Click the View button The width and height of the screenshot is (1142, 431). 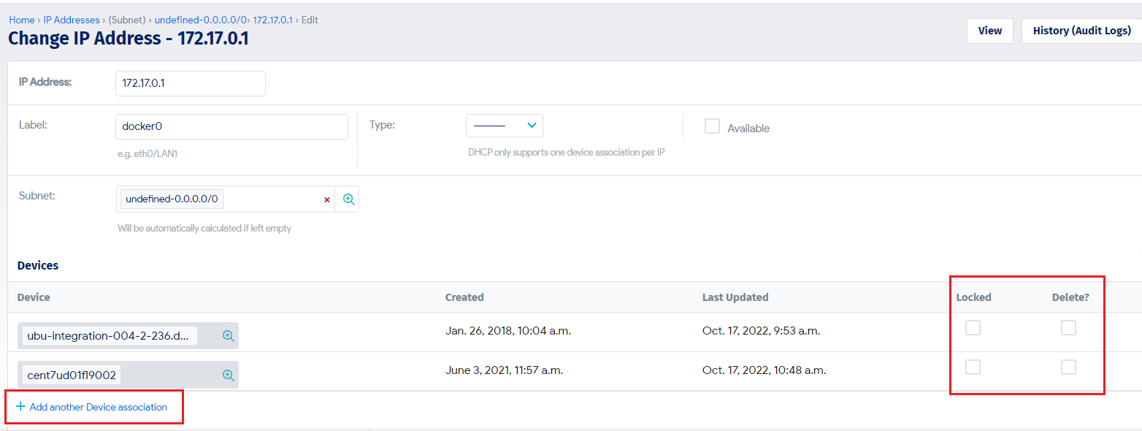(x=989, y=31)
